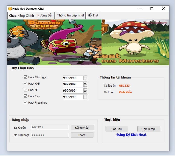Screen dimensions: 175x156
Task: Uncheck the Hack Free shop checkbox
Action: pos(25,103)
